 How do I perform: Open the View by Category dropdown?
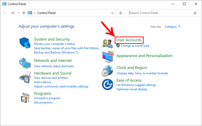click(172, 27)
